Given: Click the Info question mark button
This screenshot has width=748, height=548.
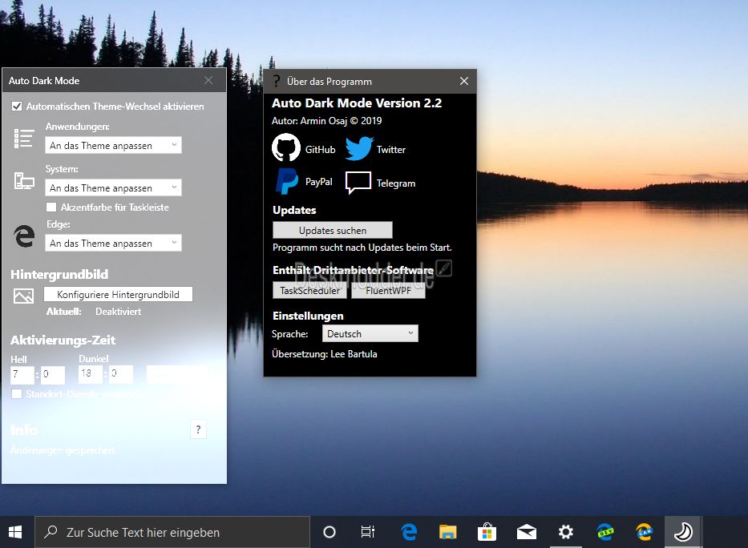Looking at the screenshot, I should [x=198, y=429].
